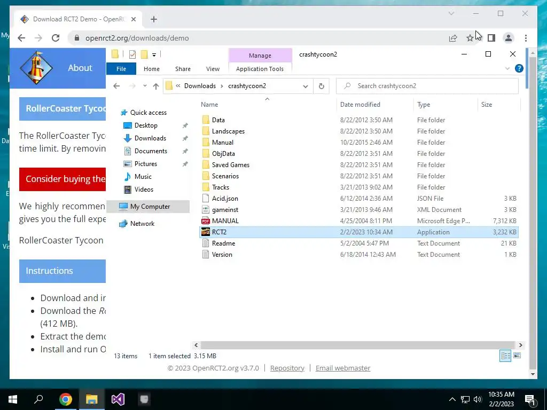Expand the Explorer ribbon chevron
Screen dimensions: 547x410
pos(507,68)
